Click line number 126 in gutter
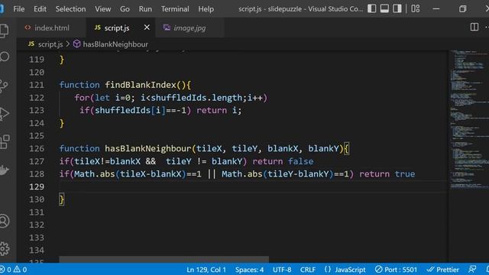The image size is (489, 275). click(x=37, y=148)
